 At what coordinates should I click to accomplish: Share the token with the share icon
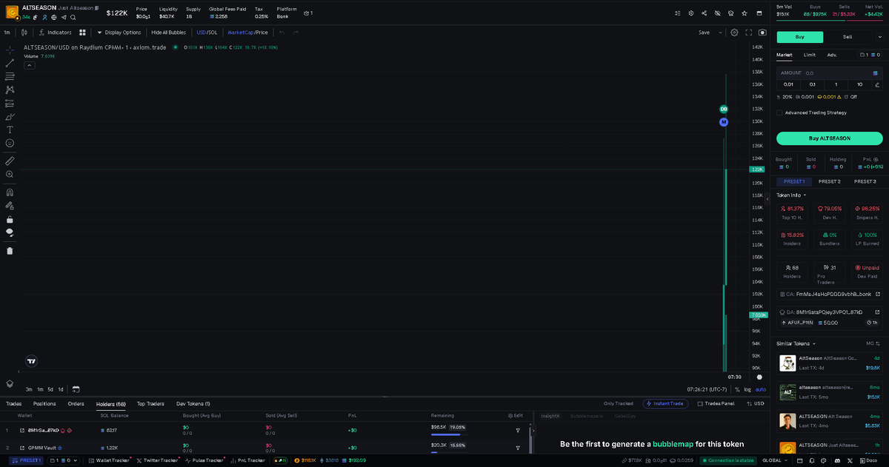tap(704, 13)
